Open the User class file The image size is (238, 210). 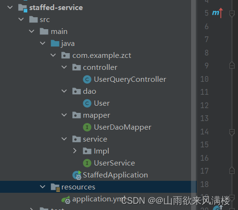pos(102,103)
